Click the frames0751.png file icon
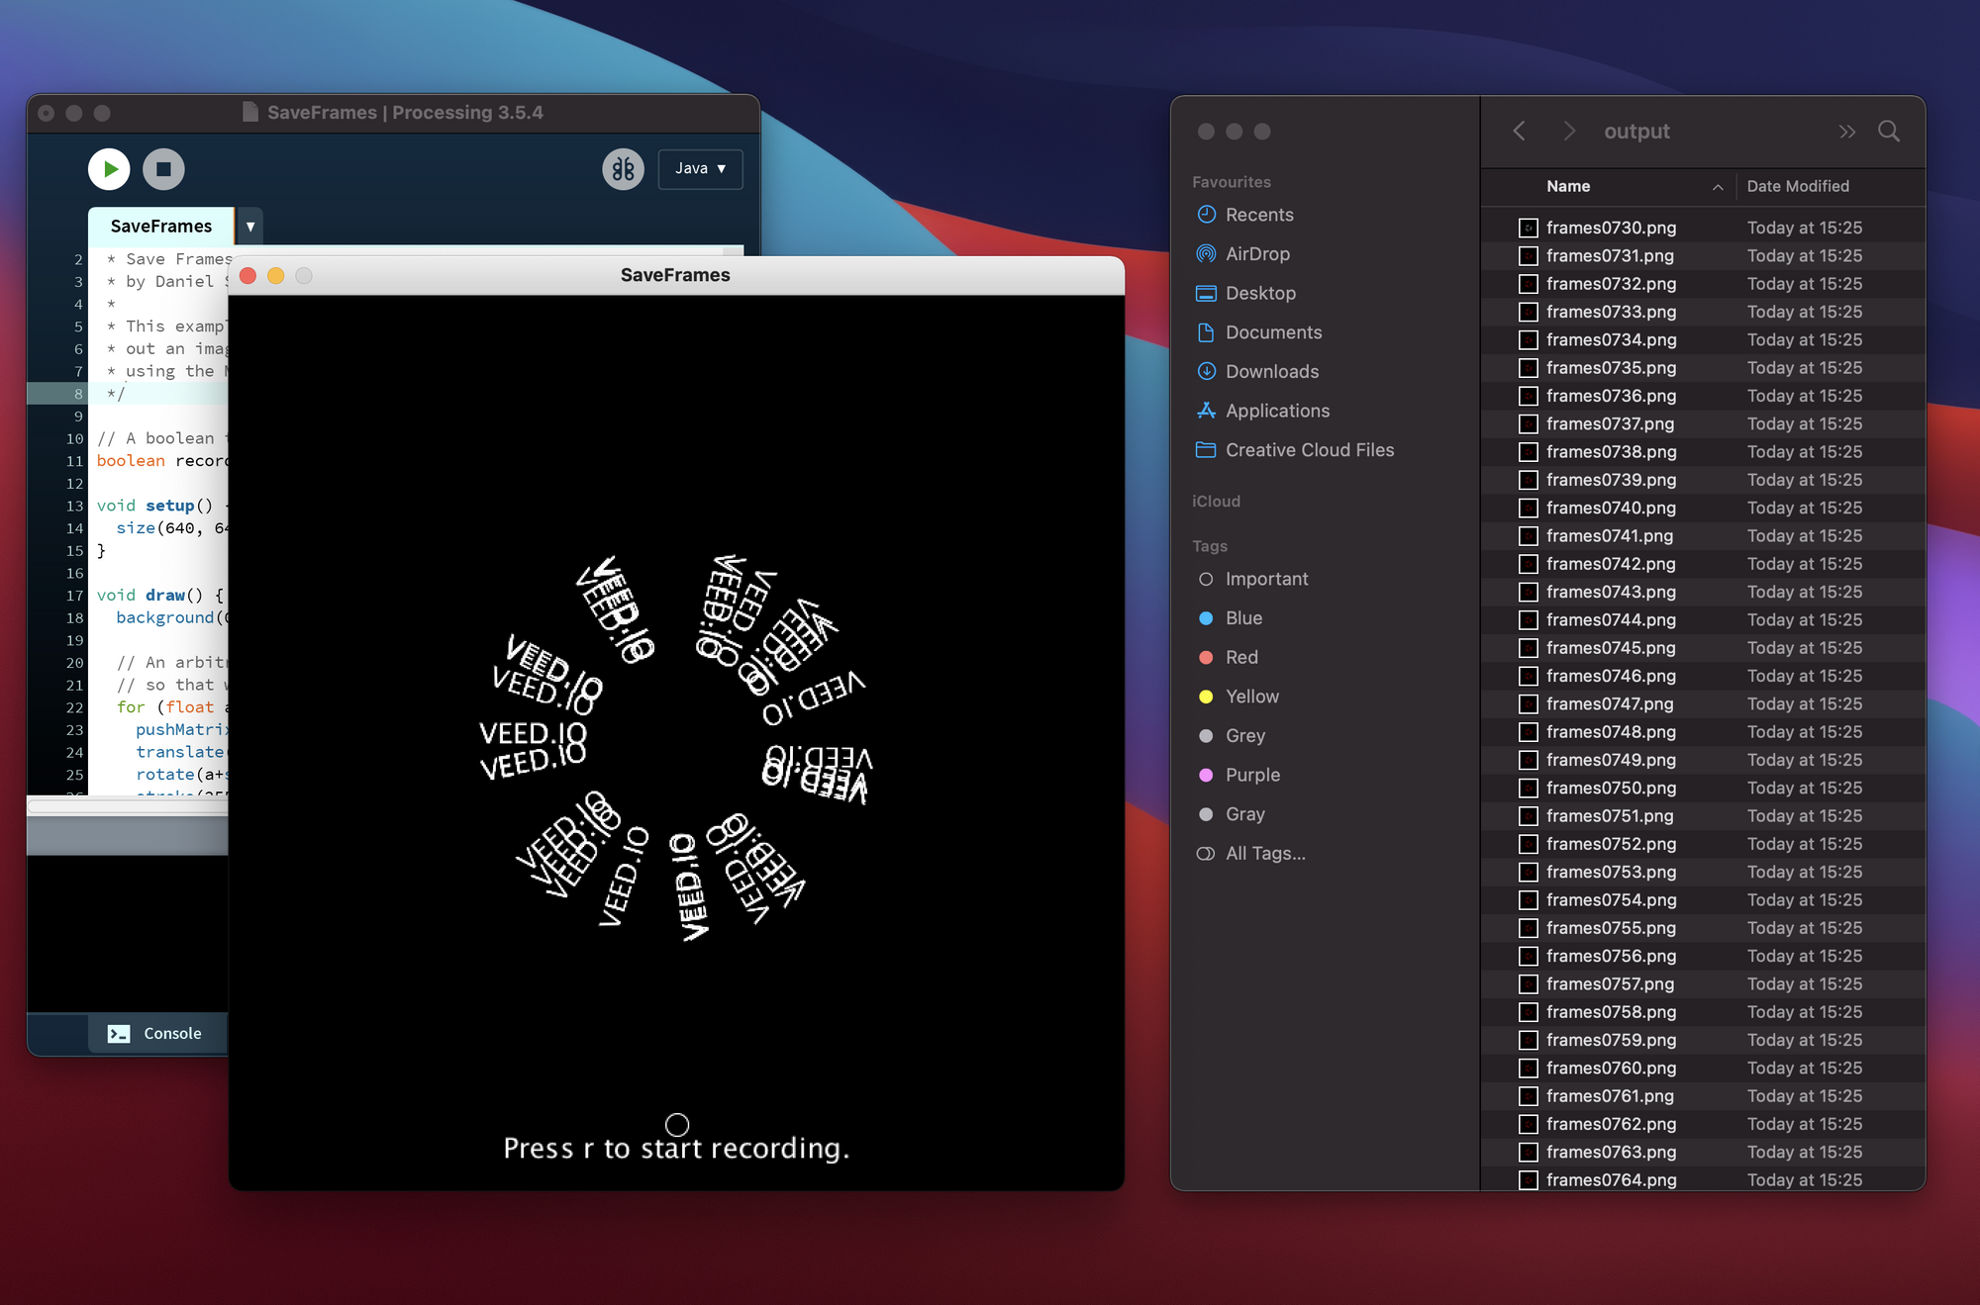The height and width of the screenshot is (1305, 1980). point(1529,816)
